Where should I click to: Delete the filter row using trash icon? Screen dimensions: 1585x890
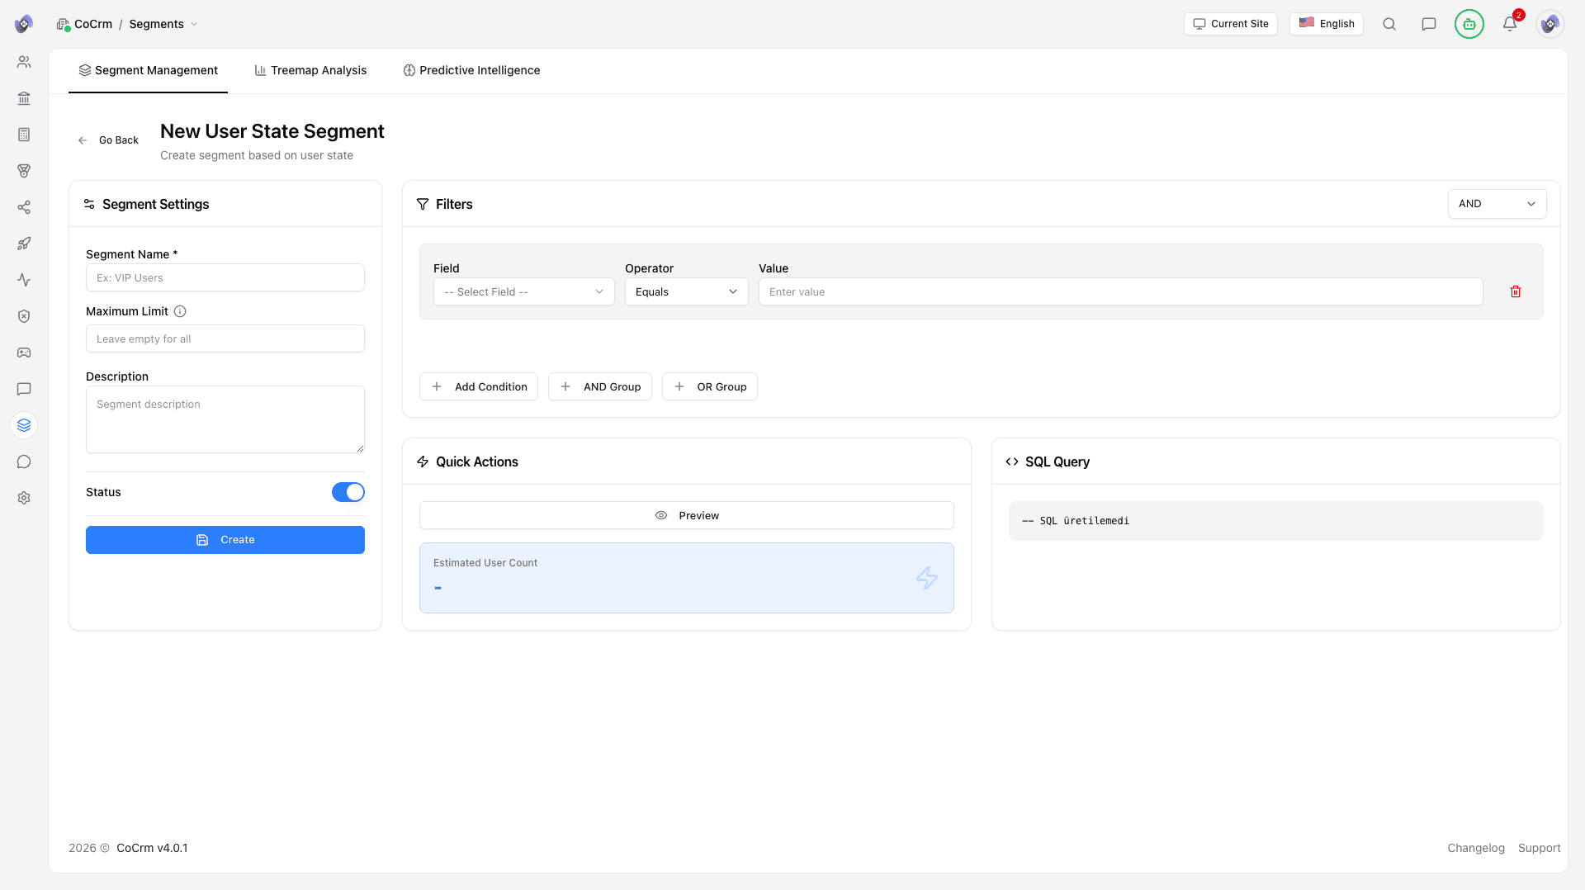coord(1516,291)
